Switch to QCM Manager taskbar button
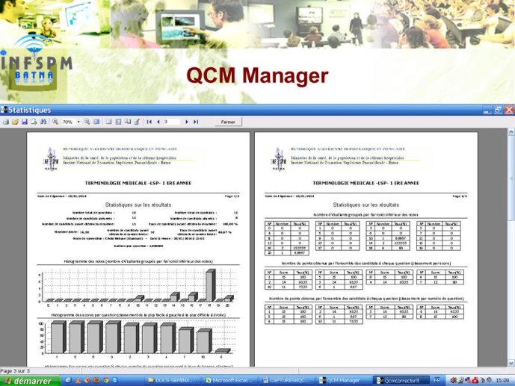The height and width of the screenshot is (386, 515). (345, 381)
